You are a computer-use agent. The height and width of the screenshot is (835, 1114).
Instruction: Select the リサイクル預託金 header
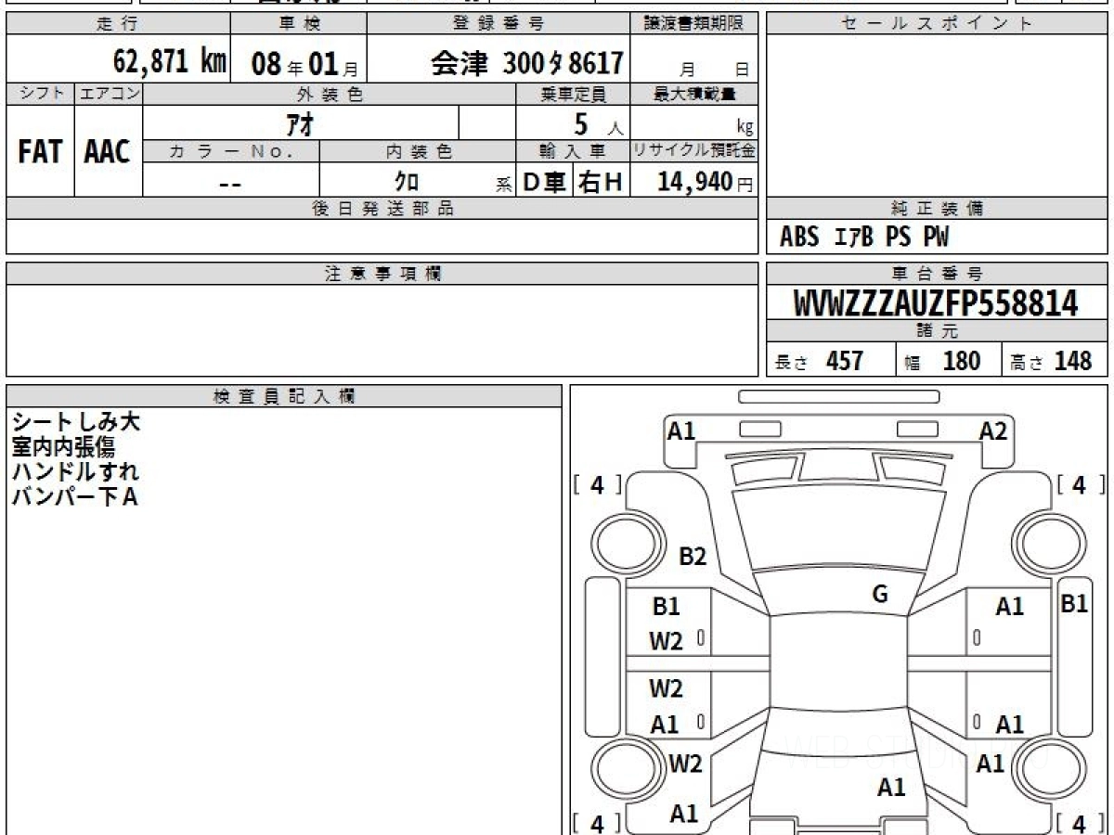click(694, 151)
